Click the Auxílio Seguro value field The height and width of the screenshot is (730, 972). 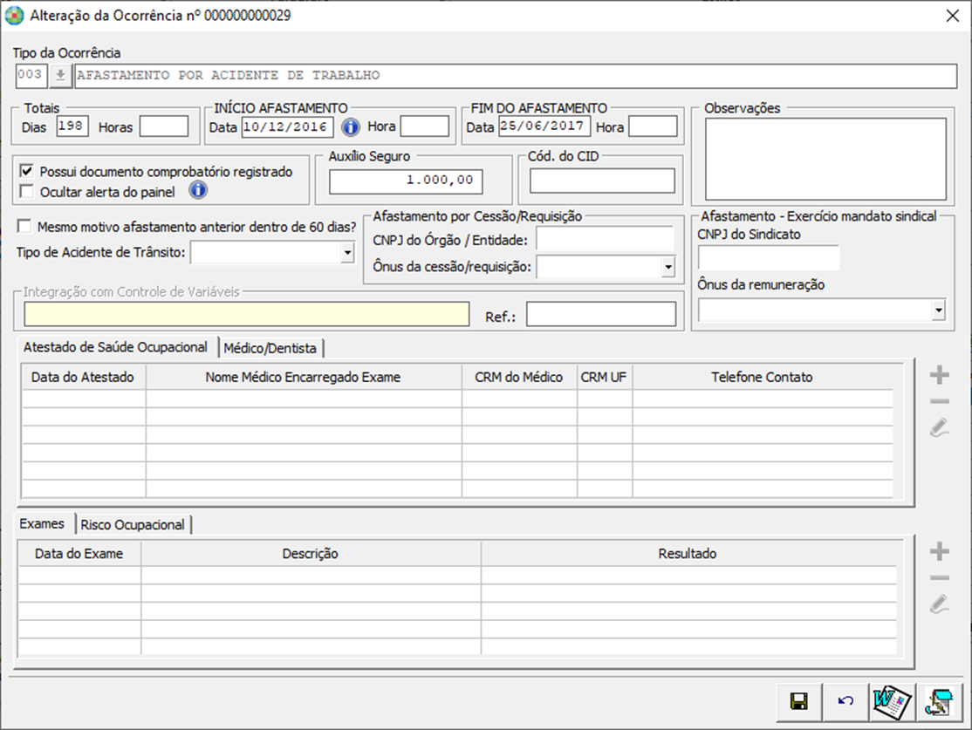click(406, 181)
